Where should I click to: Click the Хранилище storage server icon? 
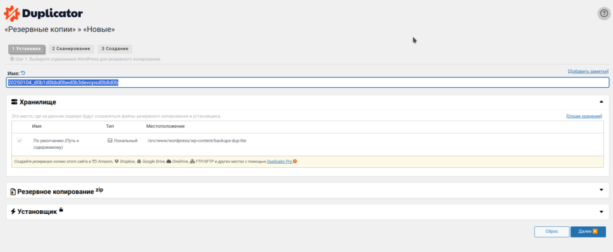pyautogui.click(x=14, y=102)
